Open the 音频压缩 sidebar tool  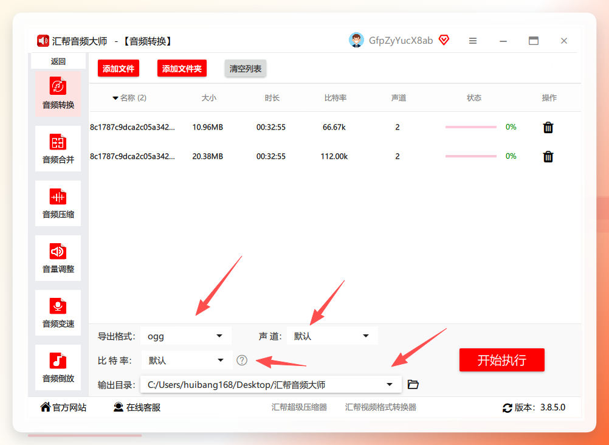[x=58, y=203]
